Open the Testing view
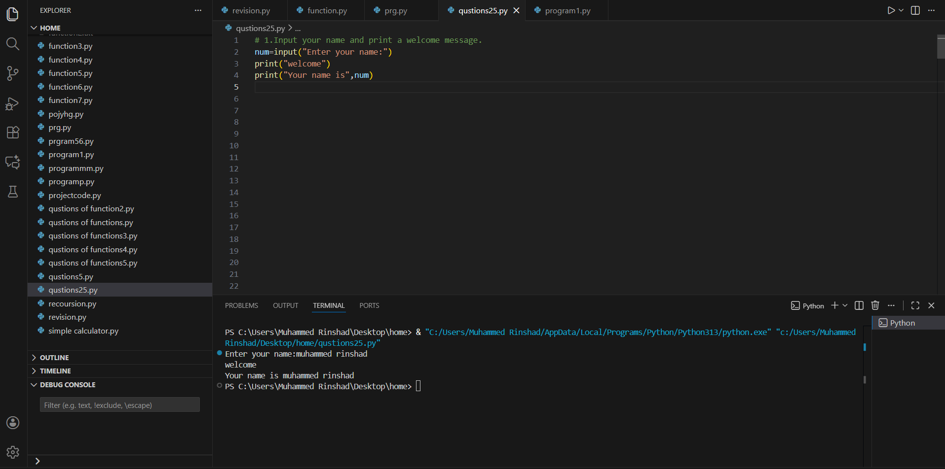 tap(12, 192)
